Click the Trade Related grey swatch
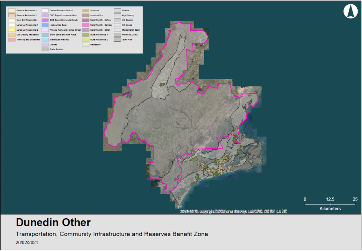Viewport: 362px width, 251px height. (x=45, y=49)
